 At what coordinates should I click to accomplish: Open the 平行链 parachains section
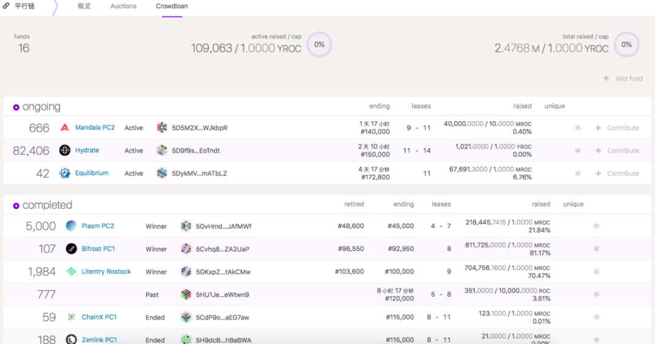19,6
